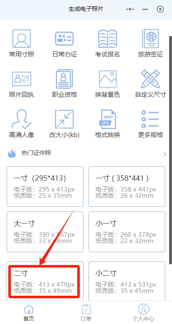Open the 常用寸照 photo category
This screenshot has width=172, height=324.
pyautogui.click(x=22, y=39)
